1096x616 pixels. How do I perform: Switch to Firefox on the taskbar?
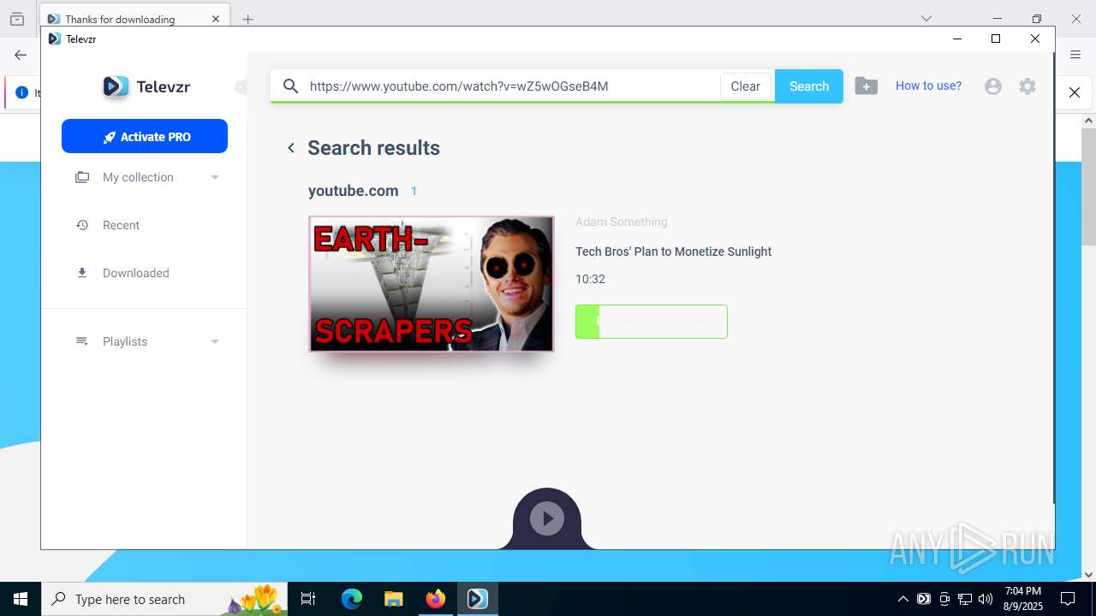(435, 599)
